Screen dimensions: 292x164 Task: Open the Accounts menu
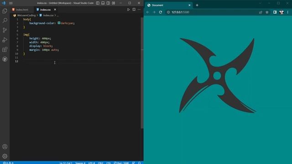click(5, 147)
